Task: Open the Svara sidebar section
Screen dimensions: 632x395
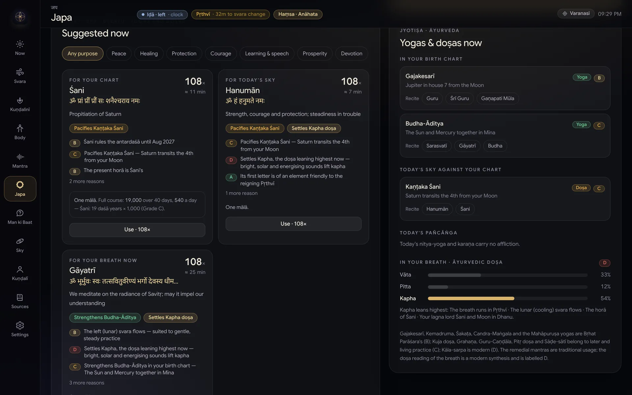Action: click(x=20, y=76)
